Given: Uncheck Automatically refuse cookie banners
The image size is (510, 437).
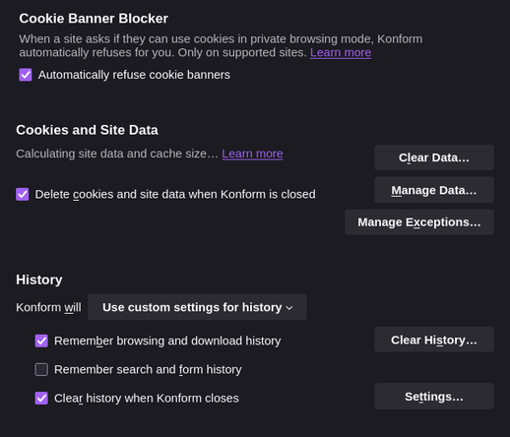Looking at the screenshot, I should tap(26, 75).
